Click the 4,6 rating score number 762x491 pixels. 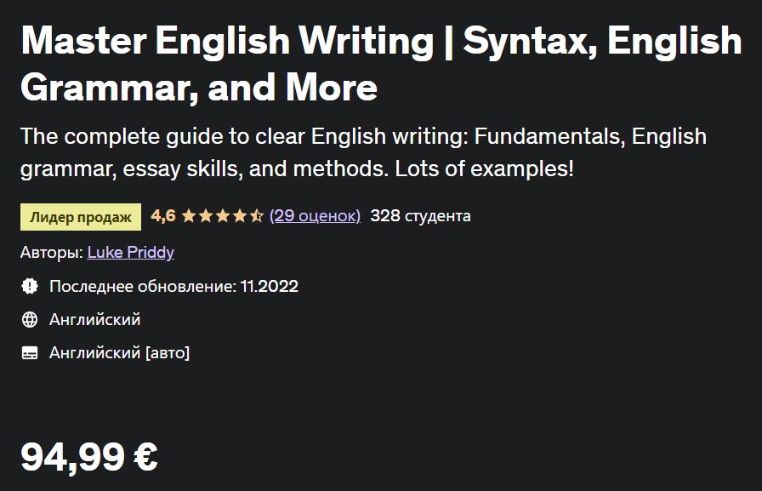point(162,216)
